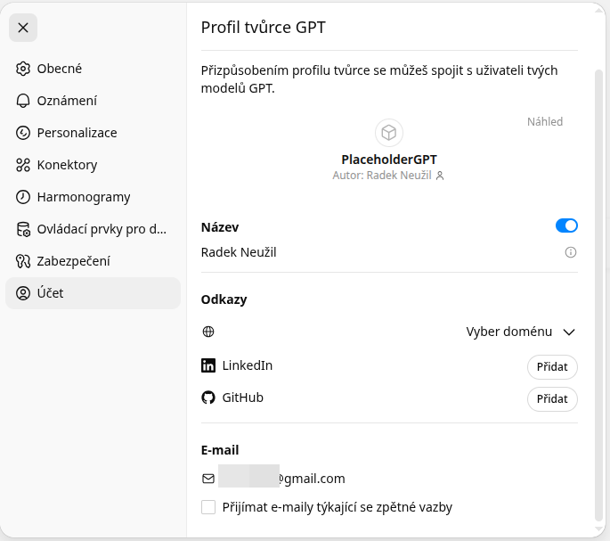Go to Personalizace settings

point(77,133)
